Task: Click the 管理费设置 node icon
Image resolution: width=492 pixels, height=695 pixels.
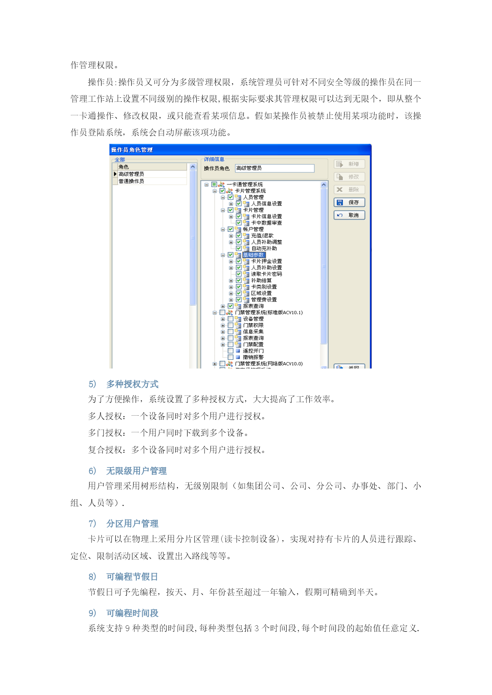Action: point(246,300)
